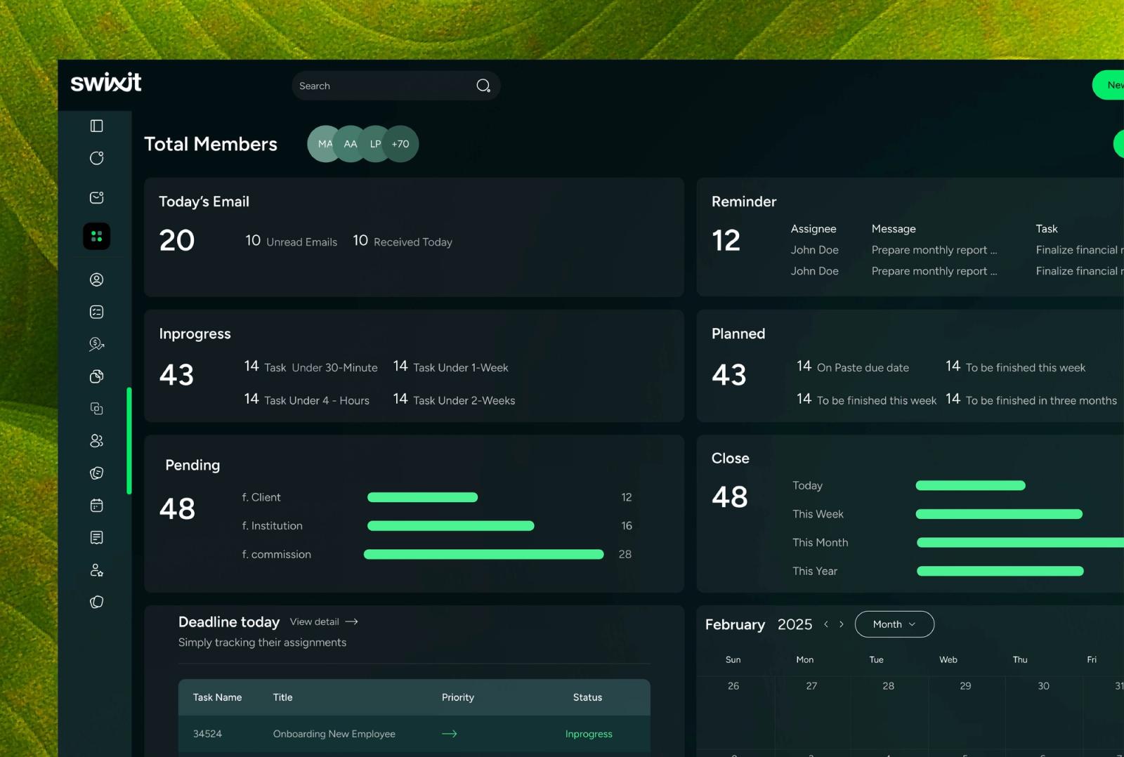Click the f. commission progress bar
The width and height of the screenshot is (1124, 757).
483,555
